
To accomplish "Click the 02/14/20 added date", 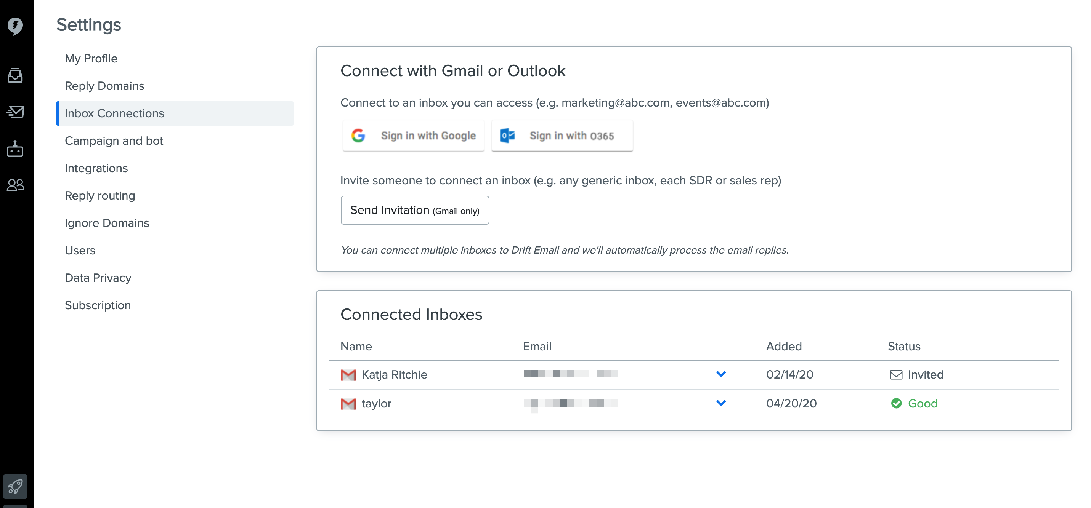I will click(790, 375).
